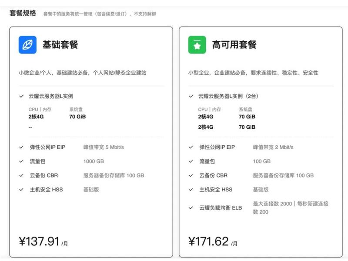
Task: Click 云耀云服务器L实例 (2台) label
Action: point(228,96)
